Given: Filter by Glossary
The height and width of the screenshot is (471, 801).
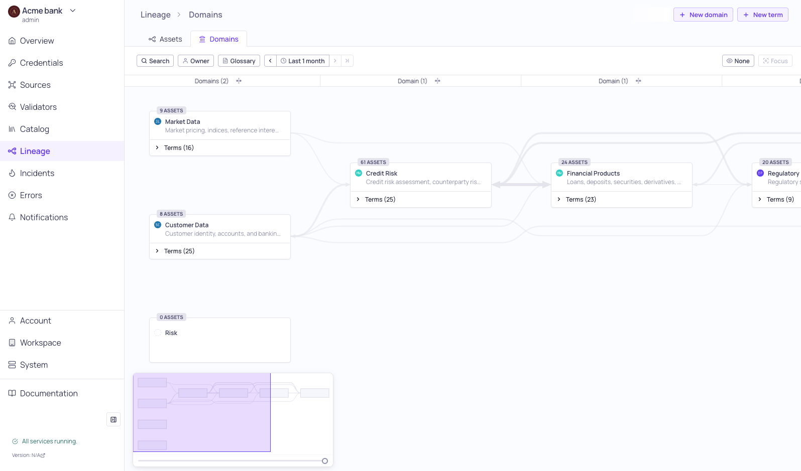Looking at the screenshot, I should point(239,61).
